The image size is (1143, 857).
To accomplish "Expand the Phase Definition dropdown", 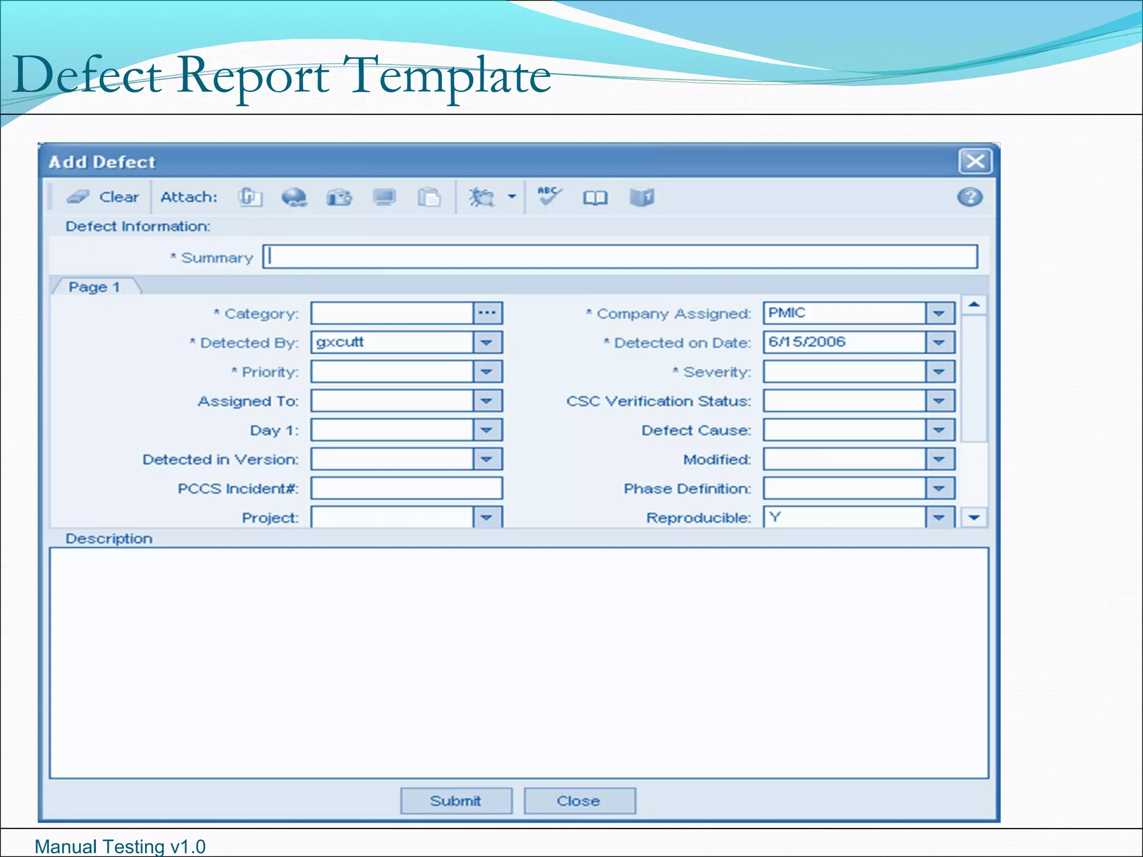I will point(940,488).
